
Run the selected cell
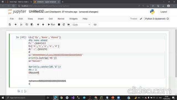(x=51, y=24)
